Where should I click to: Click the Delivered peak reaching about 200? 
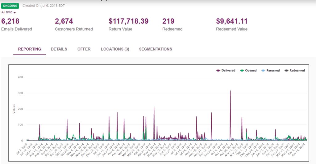(x=154, y=108)
